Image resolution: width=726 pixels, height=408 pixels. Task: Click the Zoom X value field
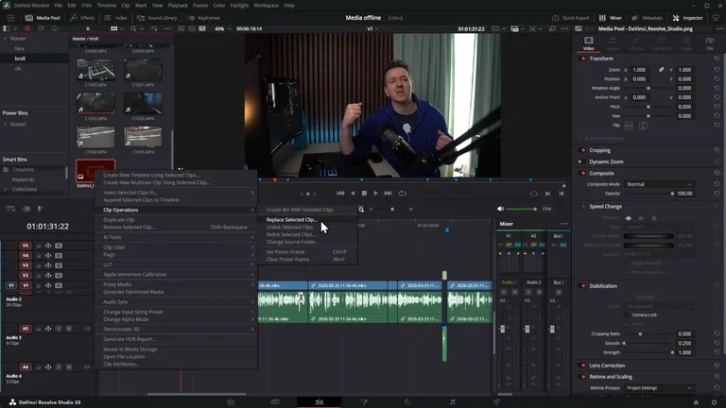point(641,70)
